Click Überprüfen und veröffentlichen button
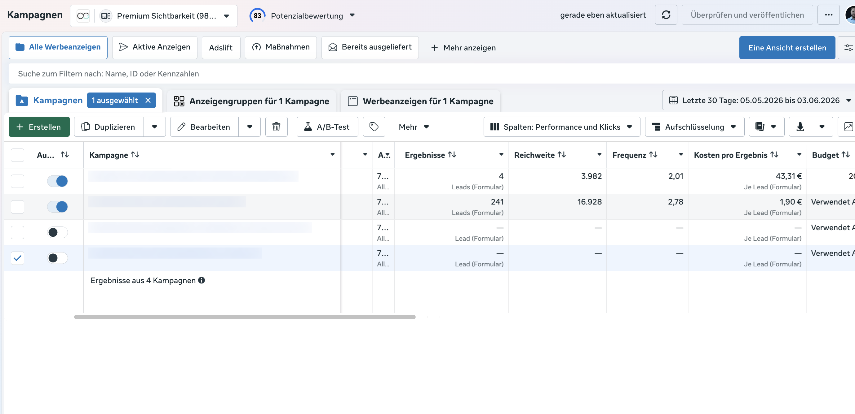 point(747,15)
